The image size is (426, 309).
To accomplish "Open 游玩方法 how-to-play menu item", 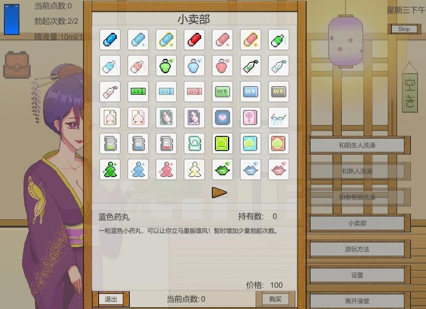I will (x=357, y=249).
